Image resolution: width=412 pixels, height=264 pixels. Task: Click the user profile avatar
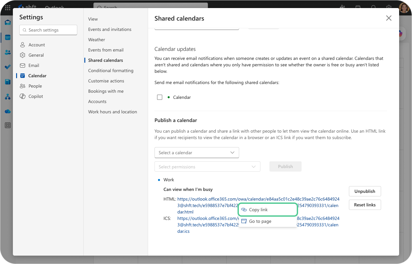point(404,7)
